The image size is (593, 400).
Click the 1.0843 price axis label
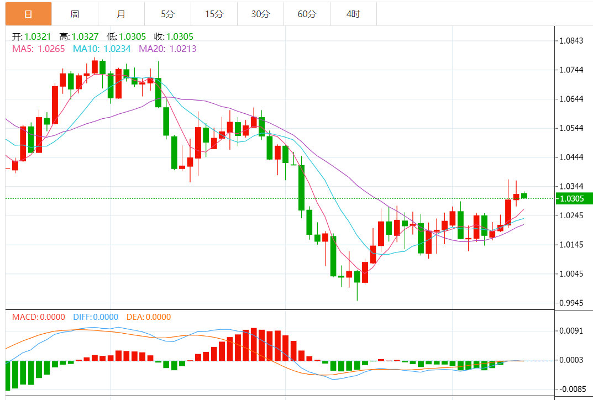[x=571, y=41]
